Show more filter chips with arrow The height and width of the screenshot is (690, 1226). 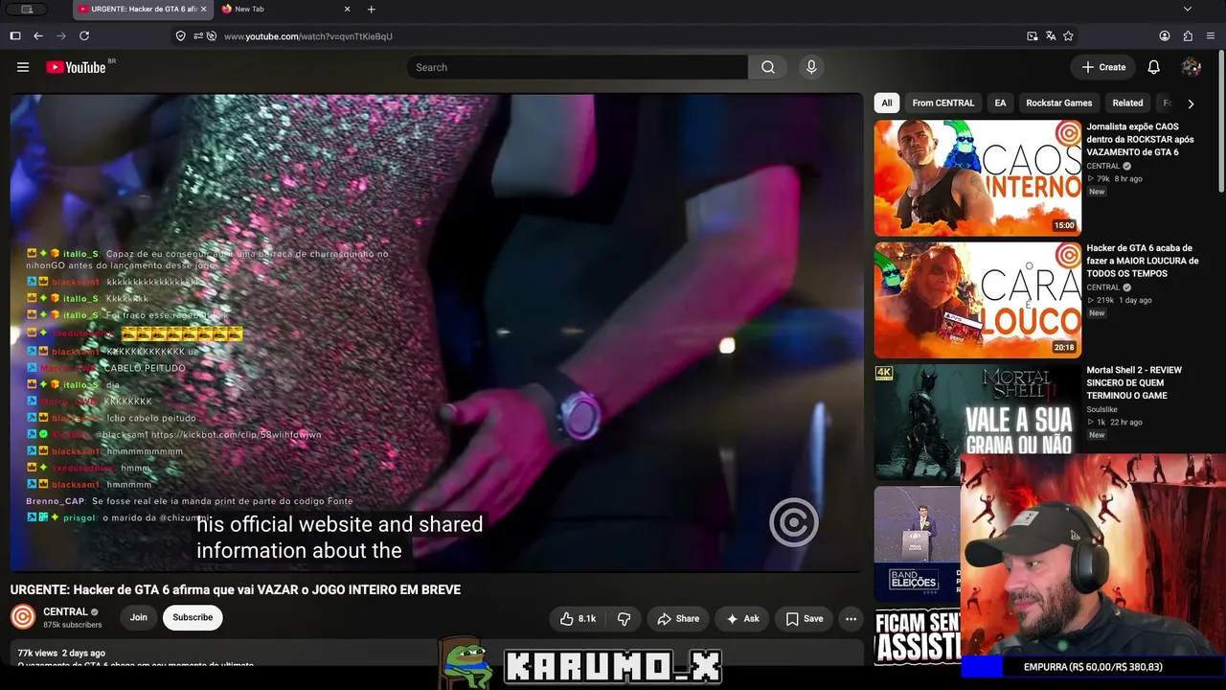(1191, 103)
